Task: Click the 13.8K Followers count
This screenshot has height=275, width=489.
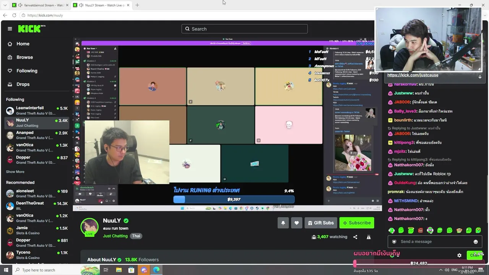Action: click(142, 260)
